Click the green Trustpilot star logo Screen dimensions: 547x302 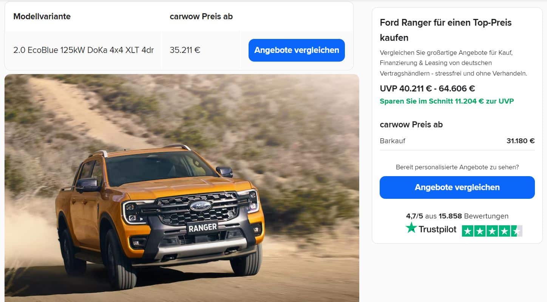click(411, 228)
